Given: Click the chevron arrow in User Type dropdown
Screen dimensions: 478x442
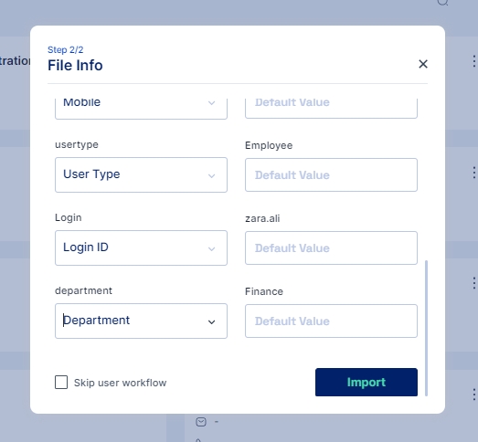Looking at the screenshot, I should [211, 175].
